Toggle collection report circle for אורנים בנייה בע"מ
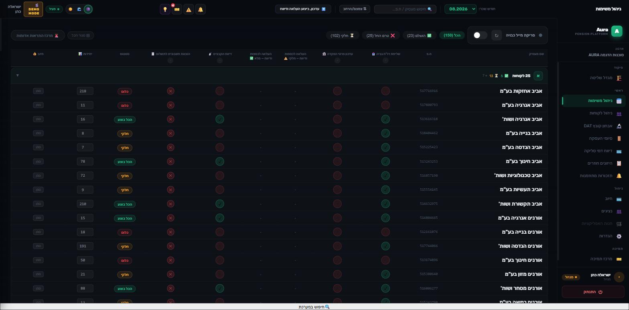The width and height of the screenshot is (629, 310). pos(385,232)
